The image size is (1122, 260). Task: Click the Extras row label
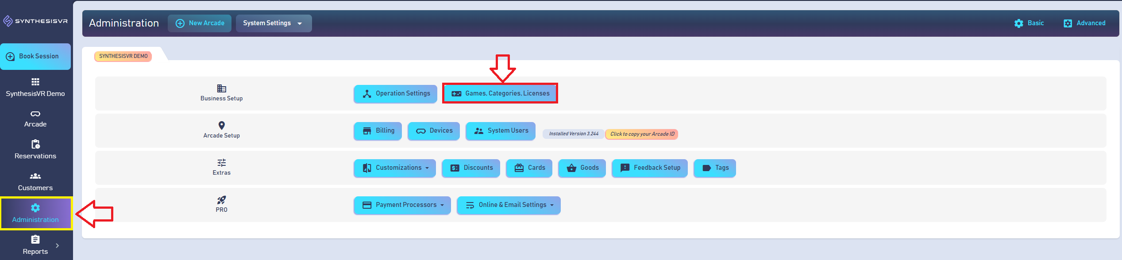pos(222,172)
